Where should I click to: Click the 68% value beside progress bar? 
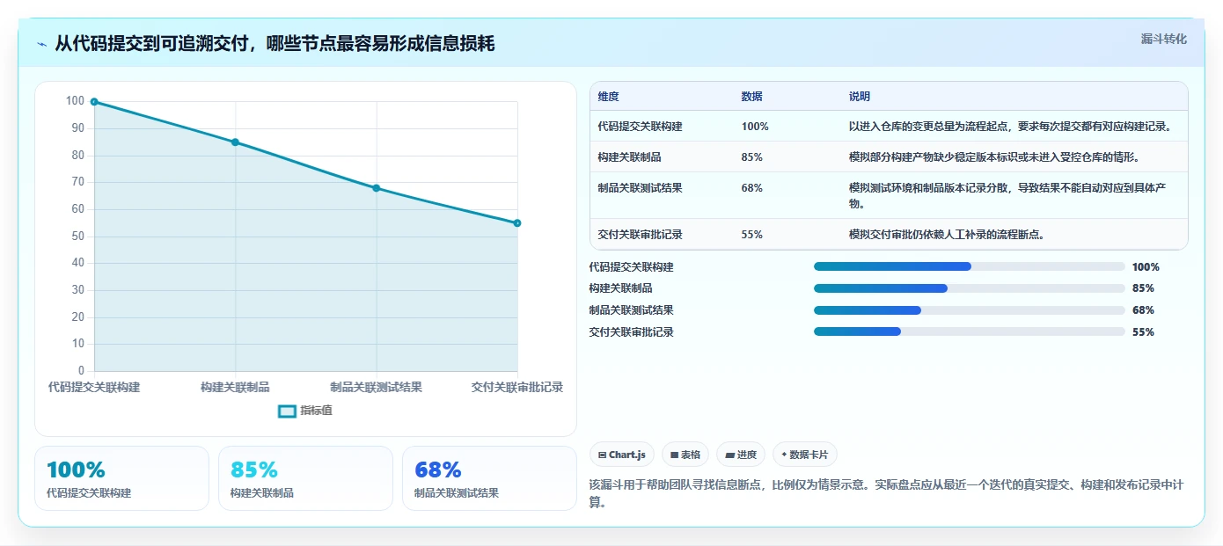1143,310
